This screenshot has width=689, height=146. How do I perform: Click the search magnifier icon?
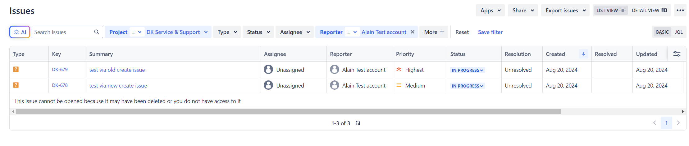tap(97, 32)
